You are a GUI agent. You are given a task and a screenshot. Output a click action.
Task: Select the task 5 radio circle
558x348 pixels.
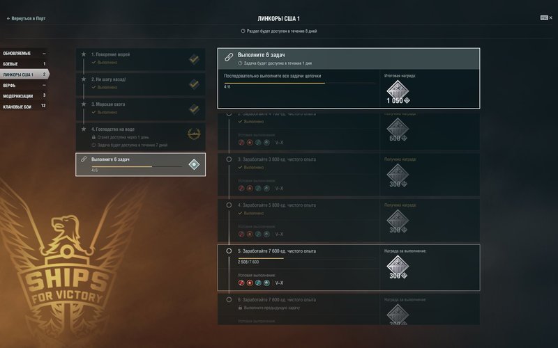229,251
